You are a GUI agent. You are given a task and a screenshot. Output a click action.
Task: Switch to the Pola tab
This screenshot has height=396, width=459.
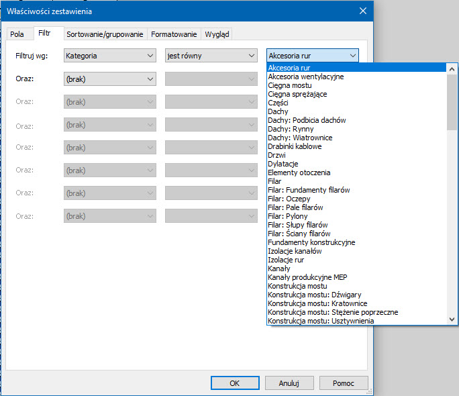[x=17, y=34]
